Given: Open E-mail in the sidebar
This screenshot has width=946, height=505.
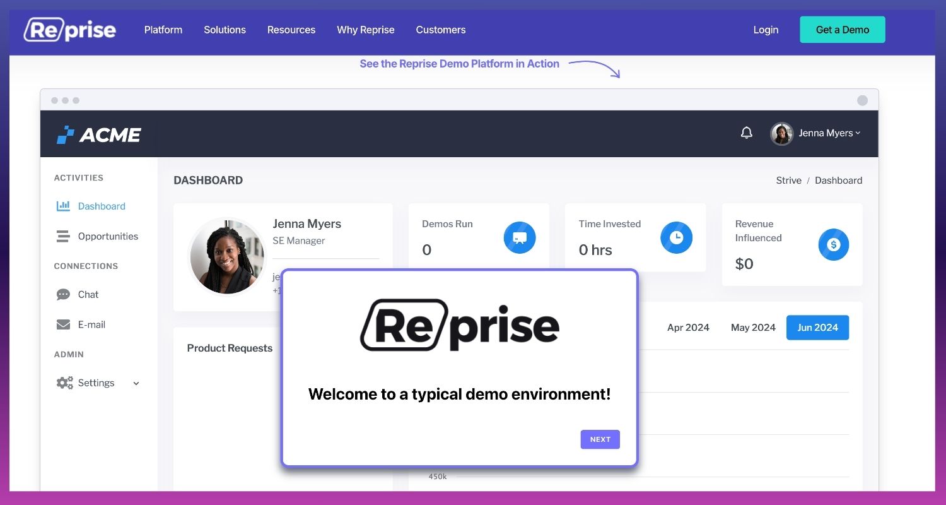Looking at the screenshot, I should pyautogui.click(x=91, y=324).
